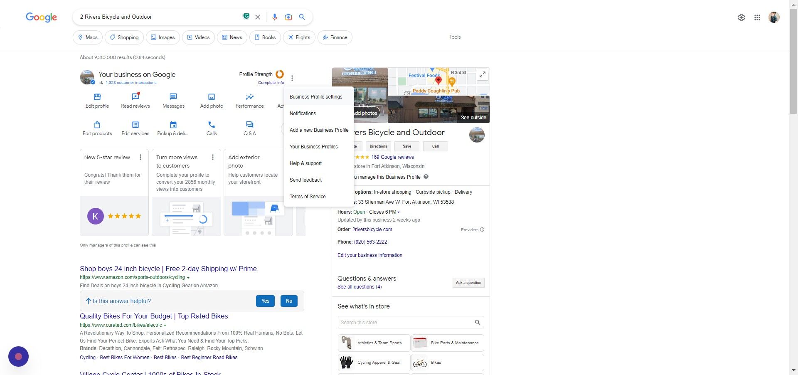Select the Shopping filter tab

(124, 37)
